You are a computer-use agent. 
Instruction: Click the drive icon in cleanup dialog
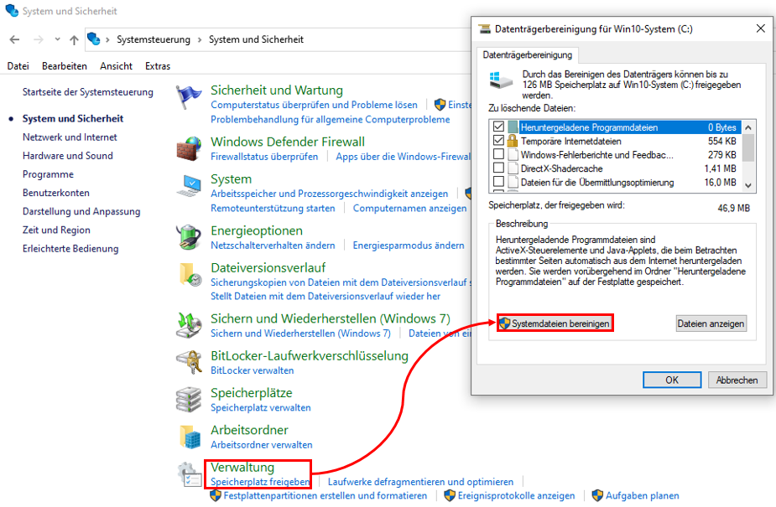pos(501,80)
